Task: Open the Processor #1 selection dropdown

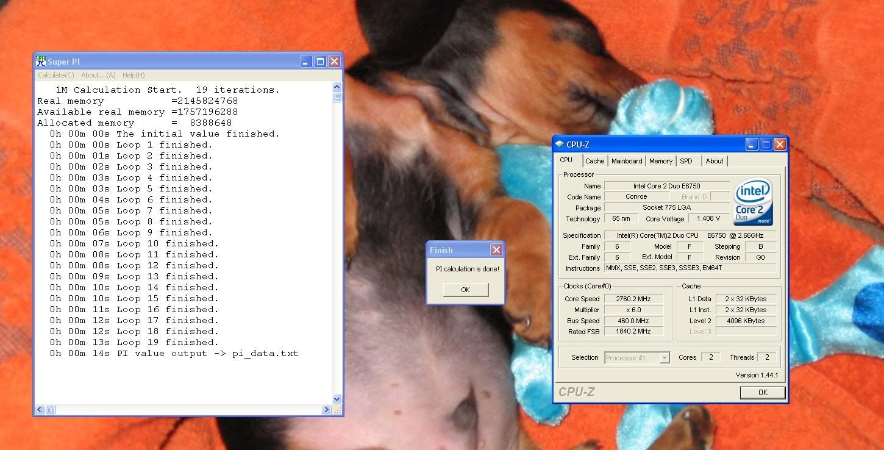Action: click(638, 358)
